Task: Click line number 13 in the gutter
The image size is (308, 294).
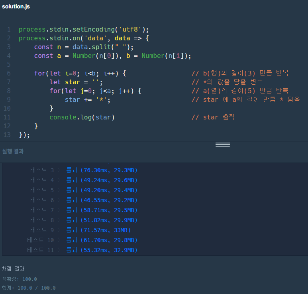Action: 7,135
